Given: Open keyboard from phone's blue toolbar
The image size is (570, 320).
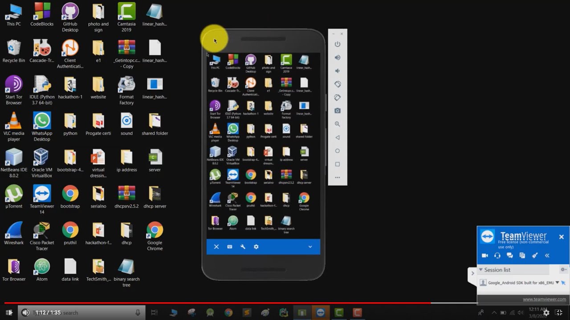Looking at the screenshot, I should [x=230, y=247].
